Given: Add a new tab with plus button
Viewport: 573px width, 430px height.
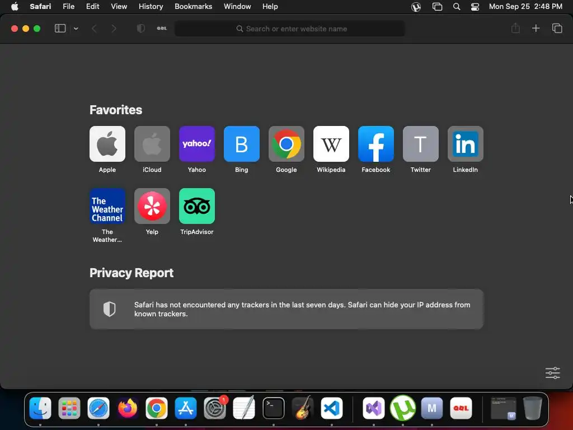Looking at the screenshot, I should click(x=536, y=28).
